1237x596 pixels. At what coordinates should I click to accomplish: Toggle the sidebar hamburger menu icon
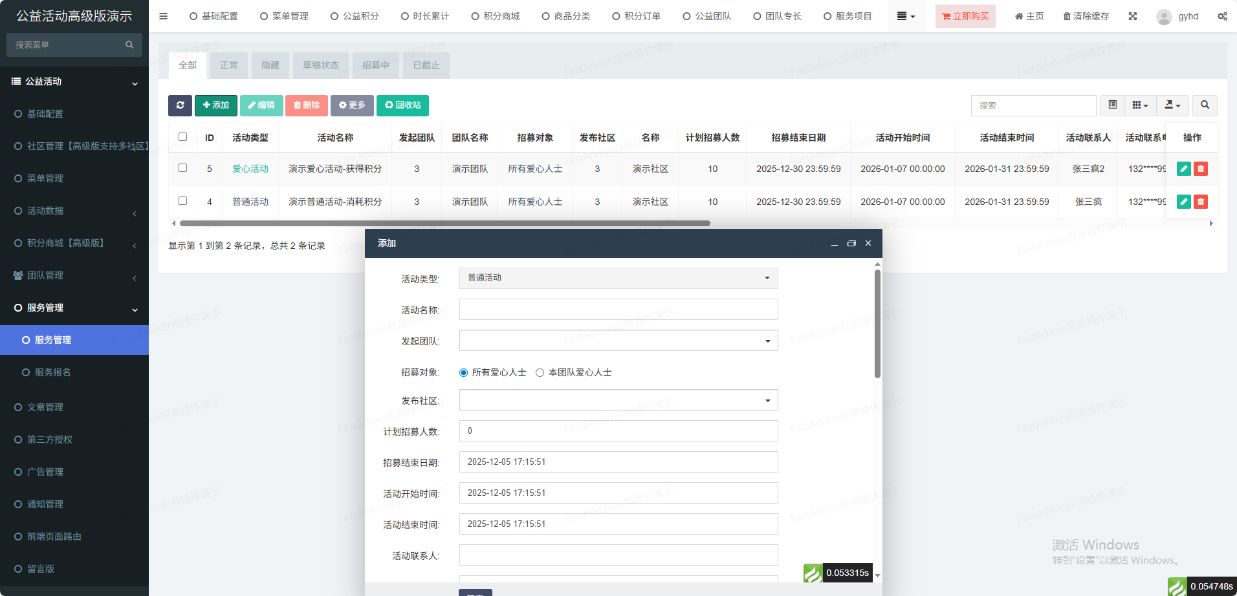tap(163, 16)
